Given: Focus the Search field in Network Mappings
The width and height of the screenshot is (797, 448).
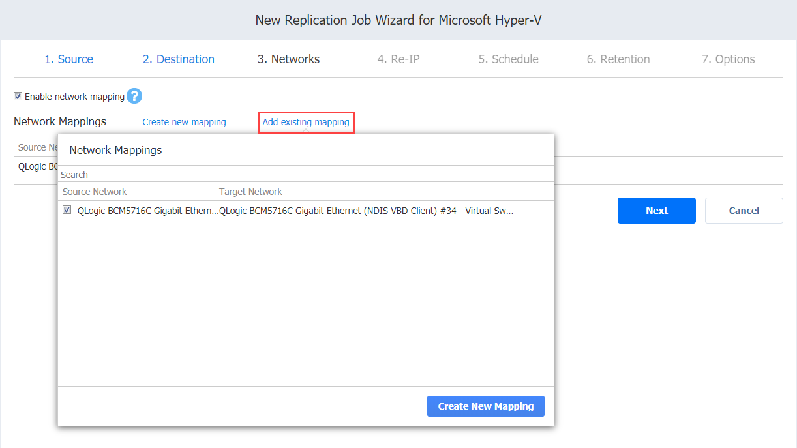Looking at the screenshot, I should (x=305, y=175).
